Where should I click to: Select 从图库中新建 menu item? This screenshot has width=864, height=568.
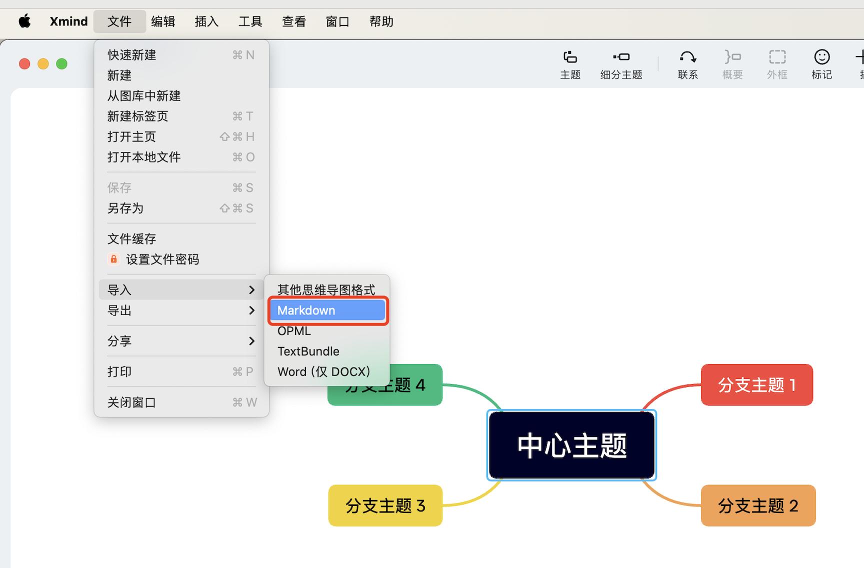click(x=181, y=96)
